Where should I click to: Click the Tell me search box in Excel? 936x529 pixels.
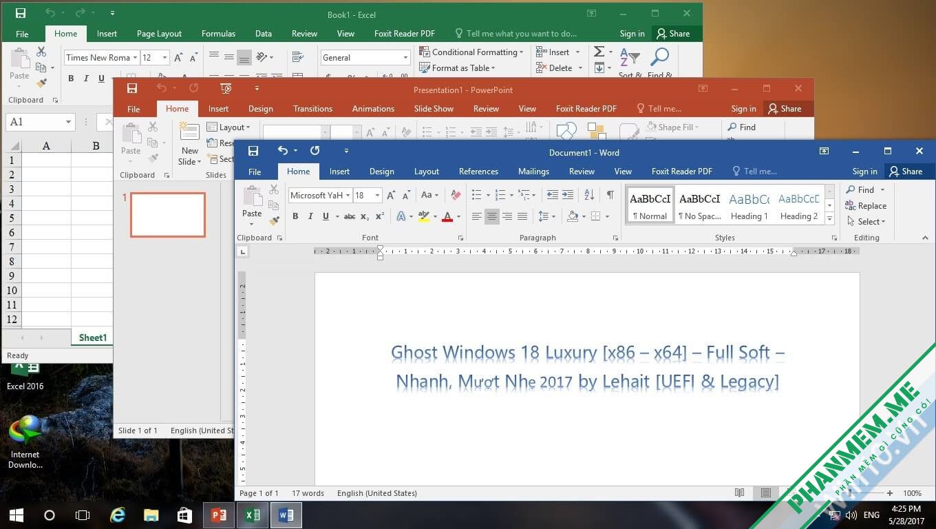pyautogui.click(x=515, y=34)
